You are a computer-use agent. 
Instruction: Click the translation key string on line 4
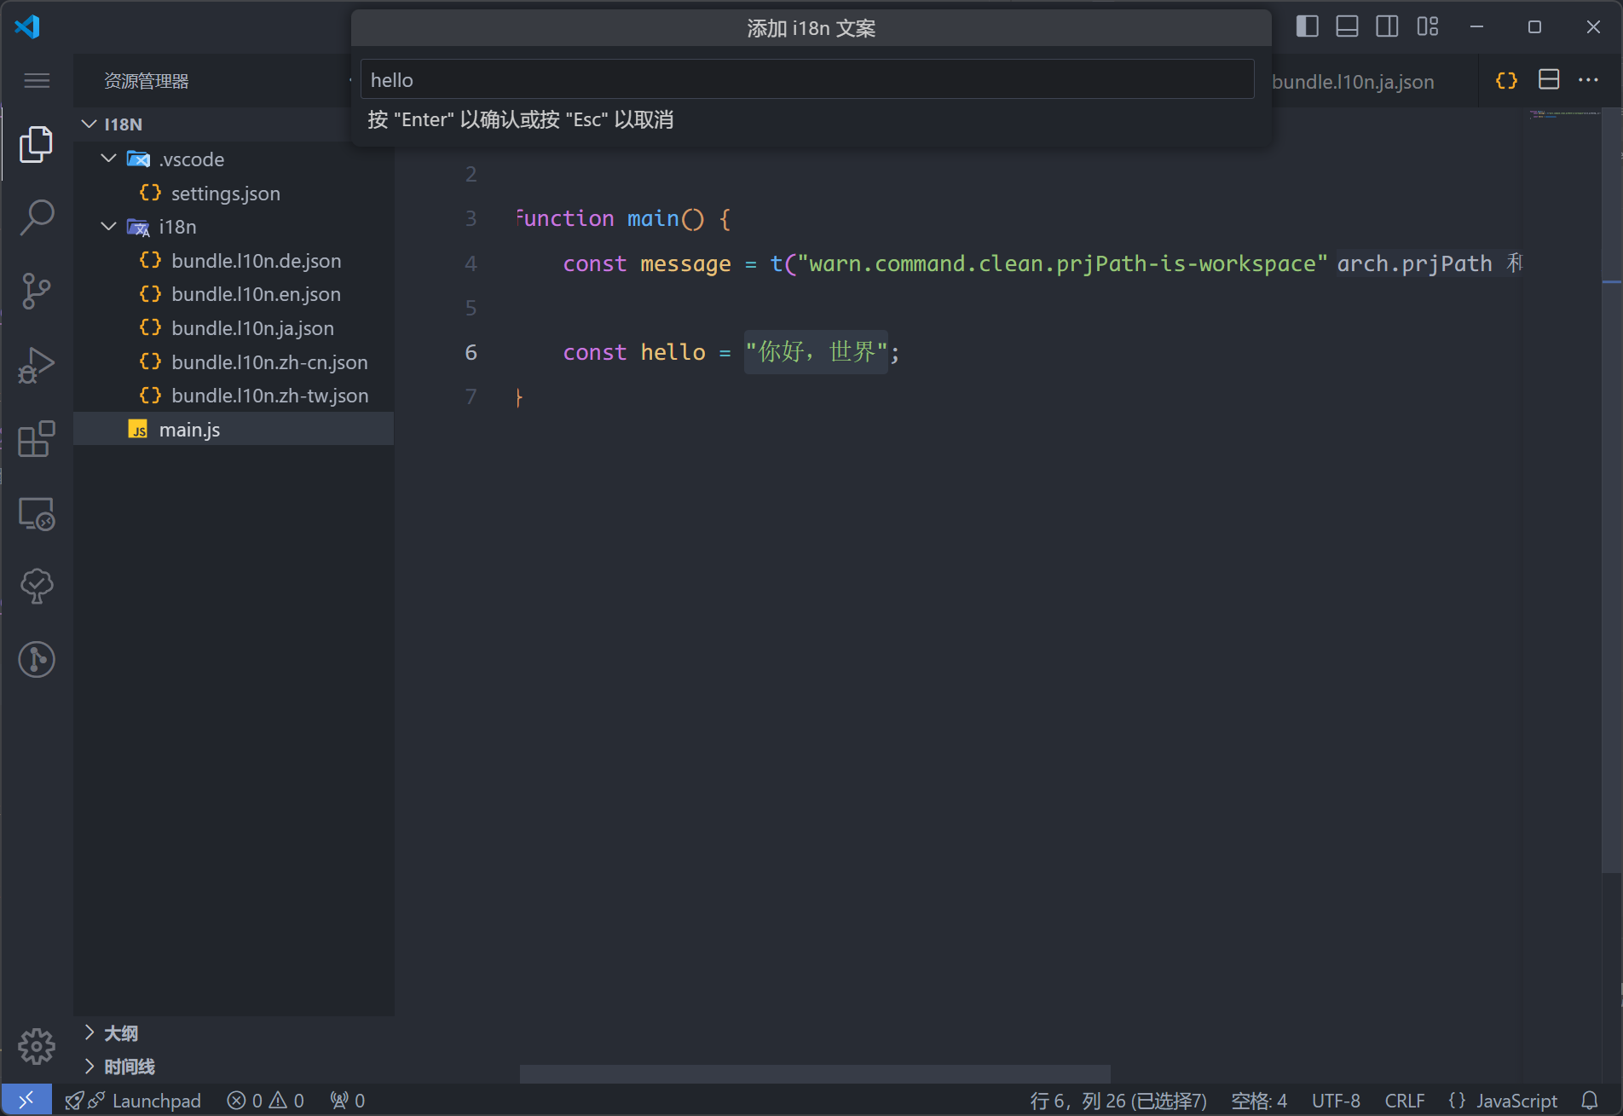[1062, 263]
